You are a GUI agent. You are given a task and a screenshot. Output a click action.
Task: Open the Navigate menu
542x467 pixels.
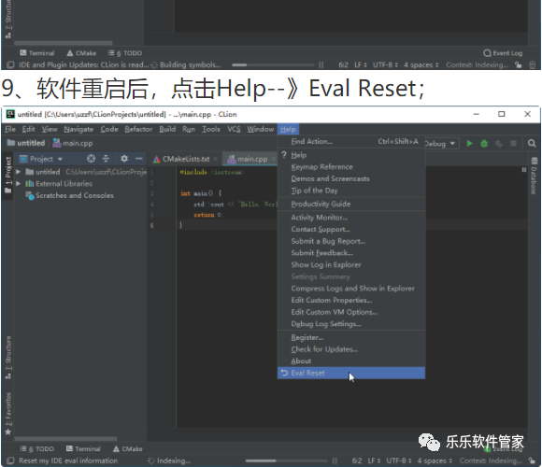click(78, 129)
